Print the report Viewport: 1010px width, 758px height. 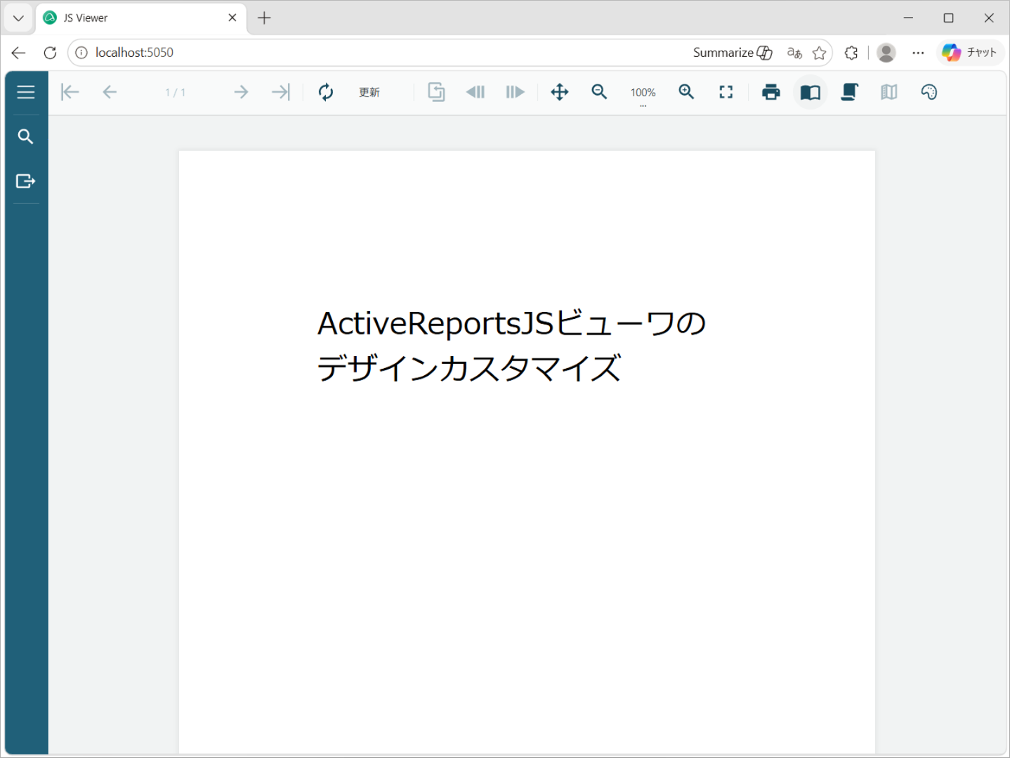tap(771, 92)
